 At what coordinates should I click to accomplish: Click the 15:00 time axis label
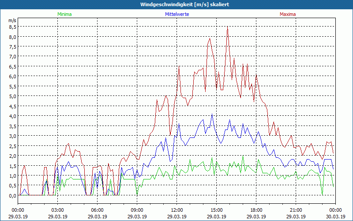tap(216, 210)
